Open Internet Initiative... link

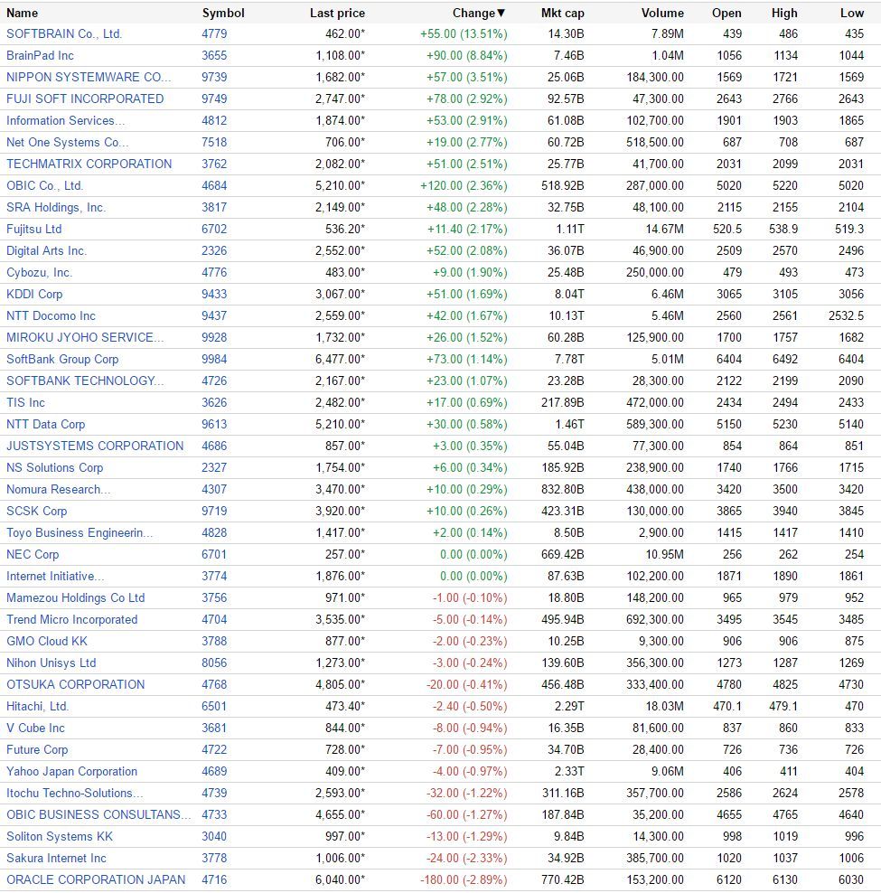pos(55,576)
